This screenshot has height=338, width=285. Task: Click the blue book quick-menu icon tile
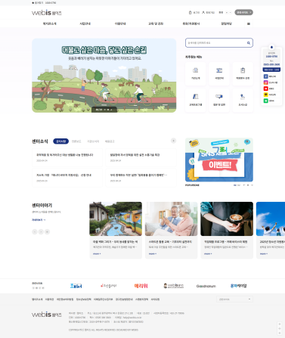click(x=195, y=100)
